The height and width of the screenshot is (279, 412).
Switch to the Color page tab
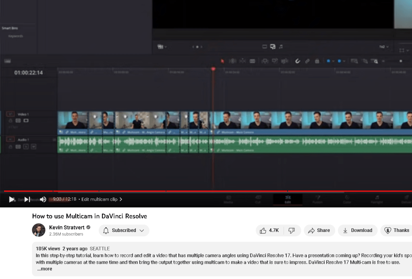347,199
